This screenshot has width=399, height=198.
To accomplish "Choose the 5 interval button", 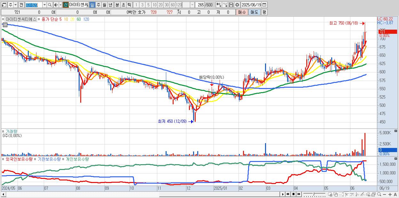I will point(148,5).
